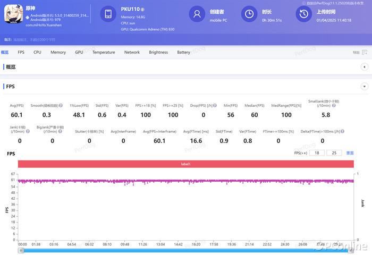Click the creator name mobile PC
The width and height of the screenshot is (372, 255).
(218, 20)
